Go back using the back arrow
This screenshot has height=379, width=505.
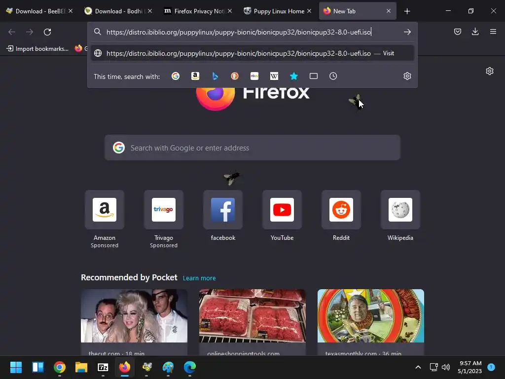(x=12, y=32)
